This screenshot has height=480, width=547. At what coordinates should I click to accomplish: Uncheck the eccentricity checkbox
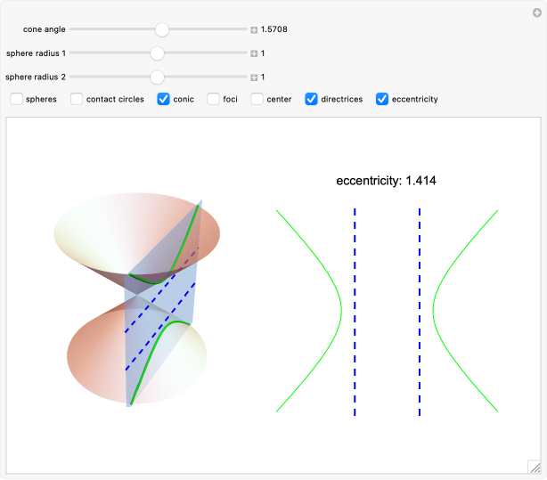(383, 99)
